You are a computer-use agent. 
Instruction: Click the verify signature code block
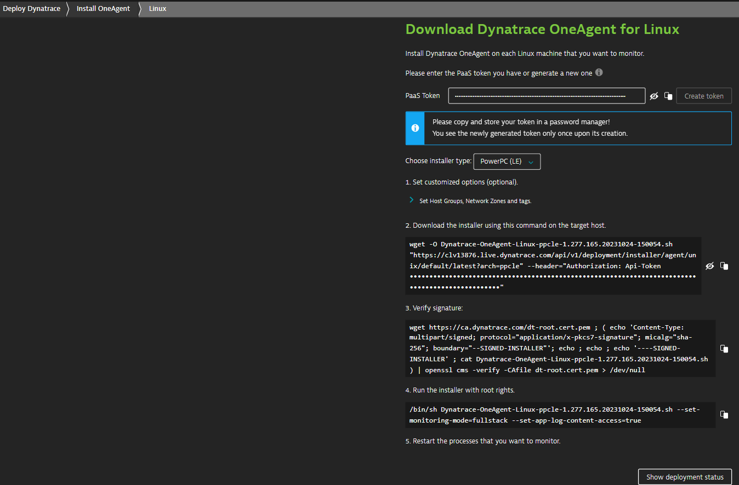[560, 348]
